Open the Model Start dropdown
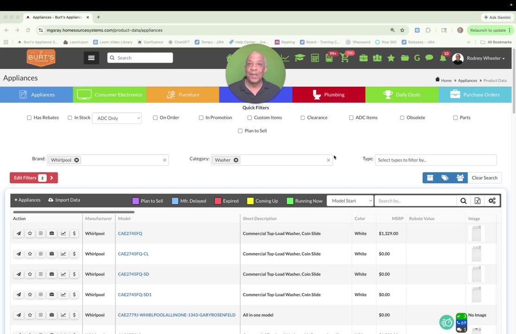 click(350, 201)
